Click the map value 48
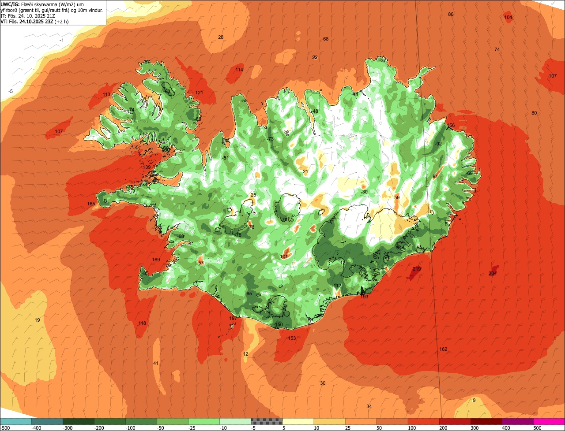This screenshot has height=431, width=565. tap(315, 111)
